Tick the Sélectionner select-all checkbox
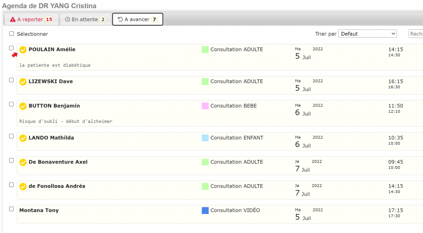The image size is (423, 233). 12,34
